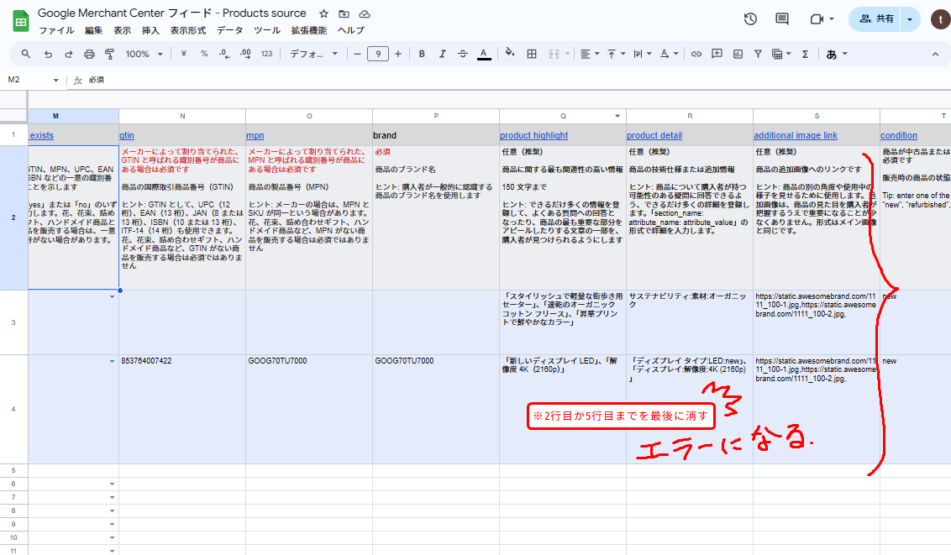This screenshot has width=951, height=555.
Task: Open version history clock icon
Action: 751,19
